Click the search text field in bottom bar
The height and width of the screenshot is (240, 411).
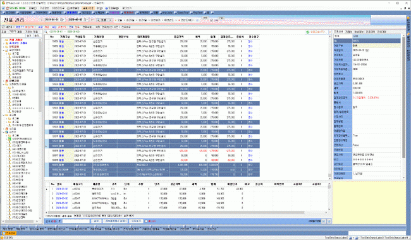pos(76,221)
